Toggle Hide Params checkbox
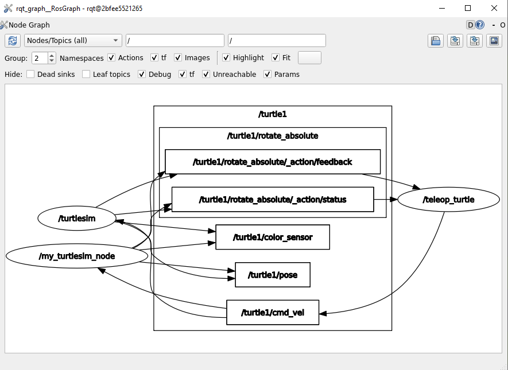This screenshot has height=370, width=508. pos(267,74)
